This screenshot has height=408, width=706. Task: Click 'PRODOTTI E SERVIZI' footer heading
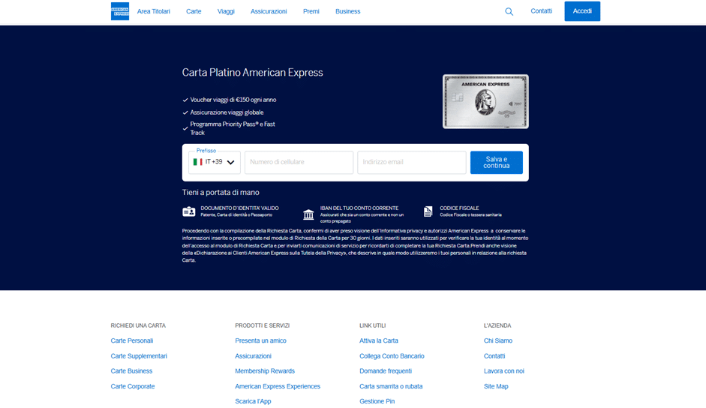(262, 325)
